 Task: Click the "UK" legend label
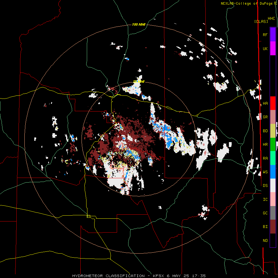[265, 48]
